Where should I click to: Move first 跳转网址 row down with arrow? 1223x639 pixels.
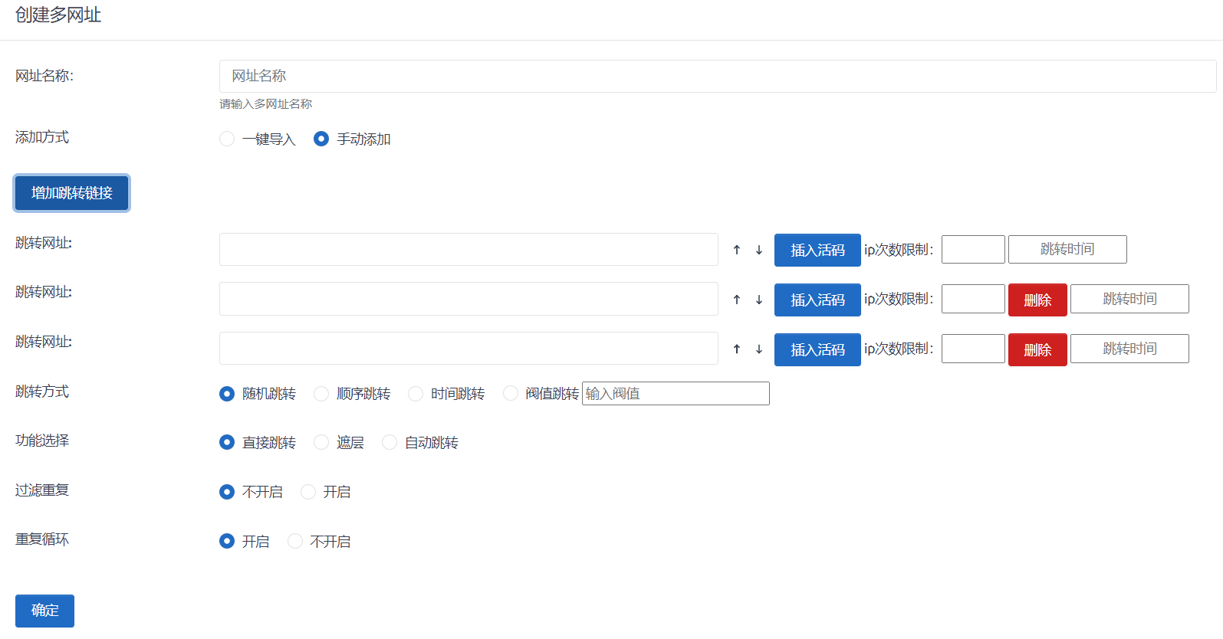coord(759,250)
